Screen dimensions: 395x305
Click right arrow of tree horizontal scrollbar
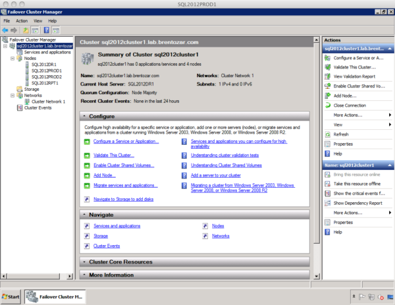coord(70,276)
